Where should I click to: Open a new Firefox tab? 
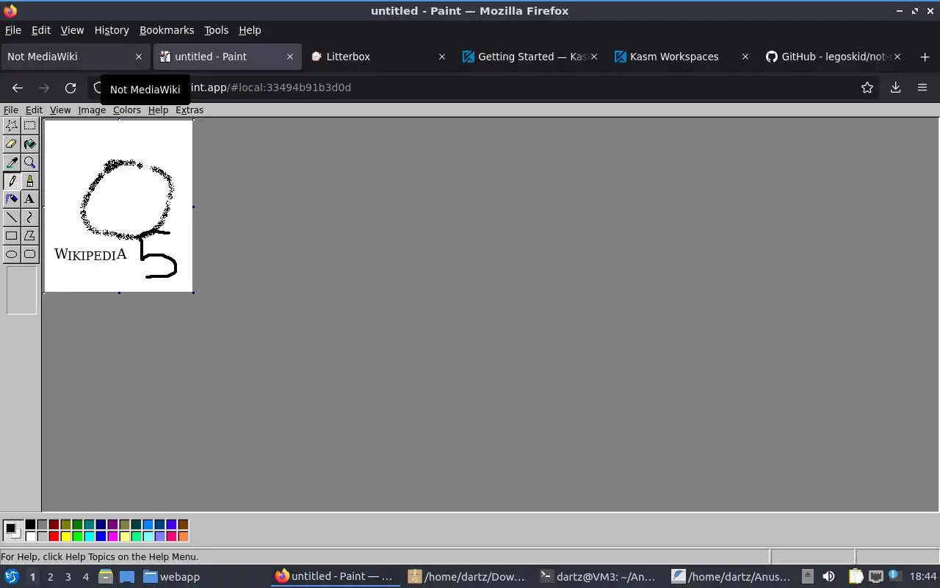(925, 57)
